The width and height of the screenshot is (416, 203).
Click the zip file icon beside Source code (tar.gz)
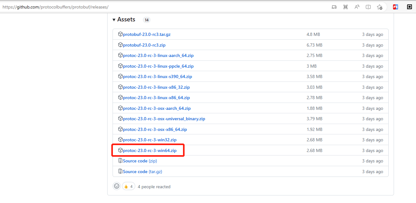pos(120,171)
